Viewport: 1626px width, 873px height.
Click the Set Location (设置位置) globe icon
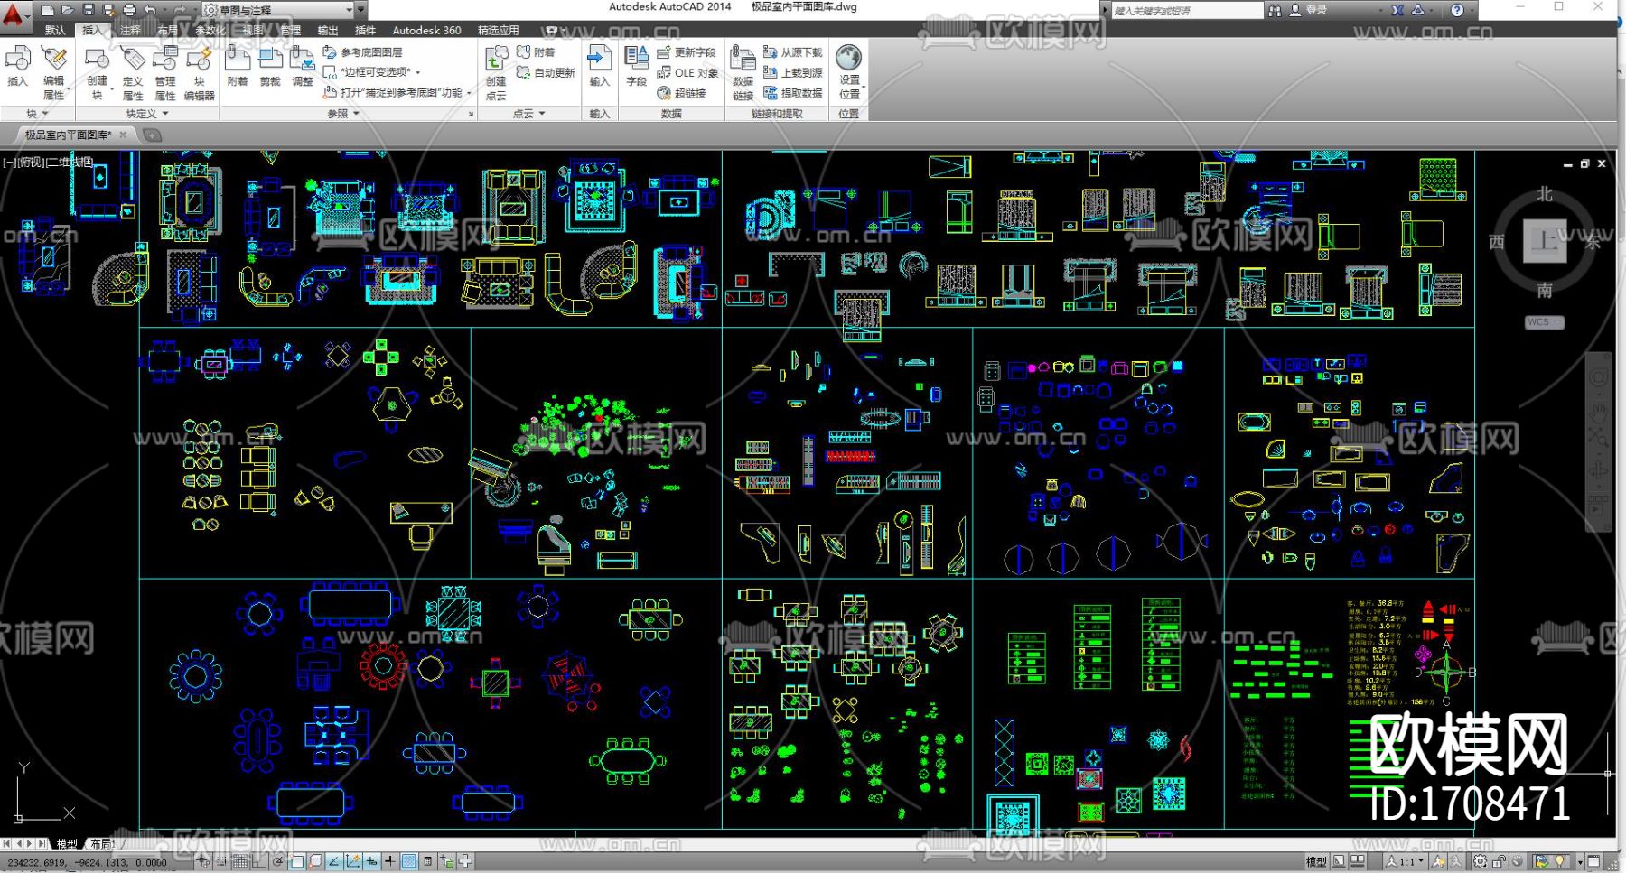(x=848, y=70)
